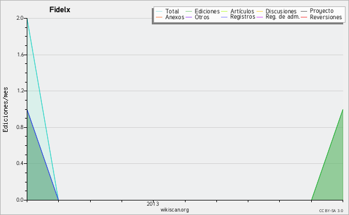The width and height of the screenshot is (349, 215).
Task: Click the dark blue Registros line on chart
Action: tap(42, 155)
